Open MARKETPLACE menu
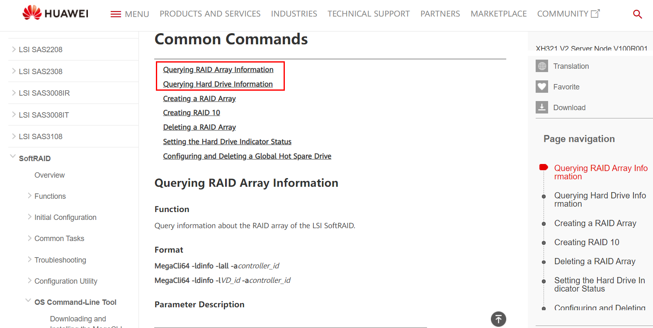 coord(499,14)
